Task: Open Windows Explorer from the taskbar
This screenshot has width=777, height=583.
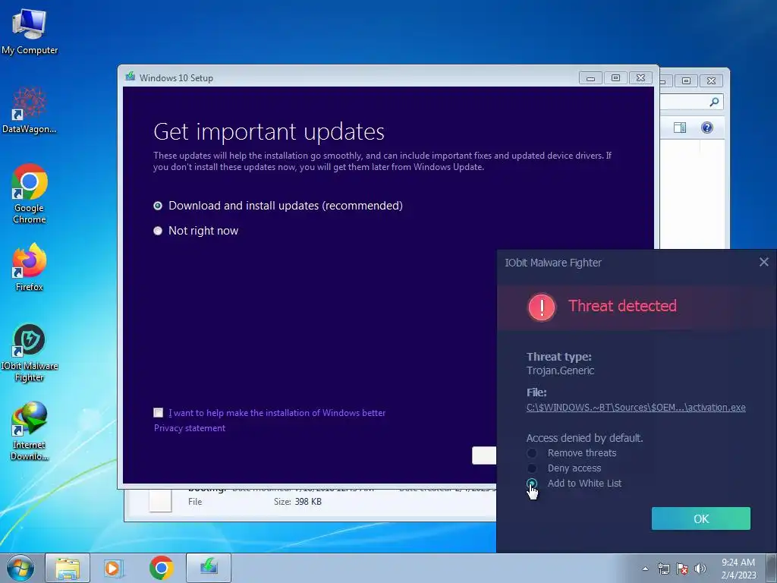Action: coord(68,568)
